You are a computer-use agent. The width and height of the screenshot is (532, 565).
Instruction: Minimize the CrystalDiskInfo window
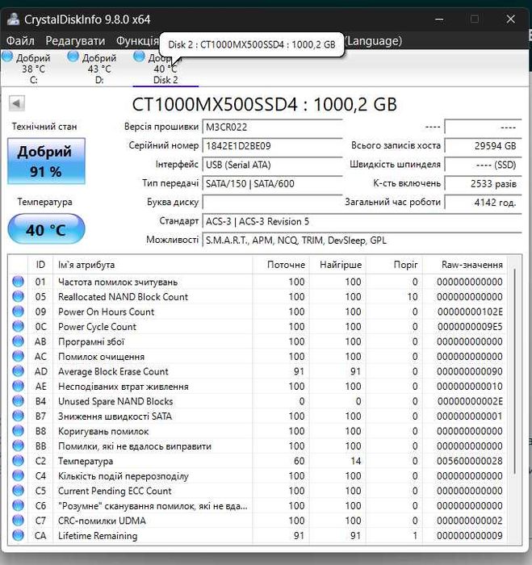pos(439,19)
